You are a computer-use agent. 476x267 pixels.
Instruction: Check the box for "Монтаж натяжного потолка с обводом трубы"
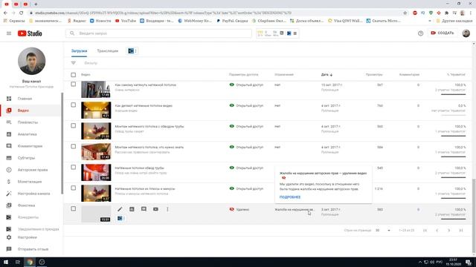click(74, 125)
